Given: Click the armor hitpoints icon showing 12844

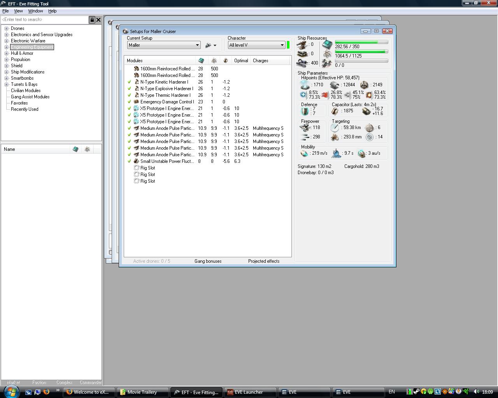Looking at the screenshot, I should point(335,85).
